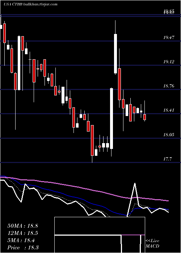The height and width of the screenshot is (253, 181).
Task: Select the 17.7 price axis label
Action: tap(167, 159)
